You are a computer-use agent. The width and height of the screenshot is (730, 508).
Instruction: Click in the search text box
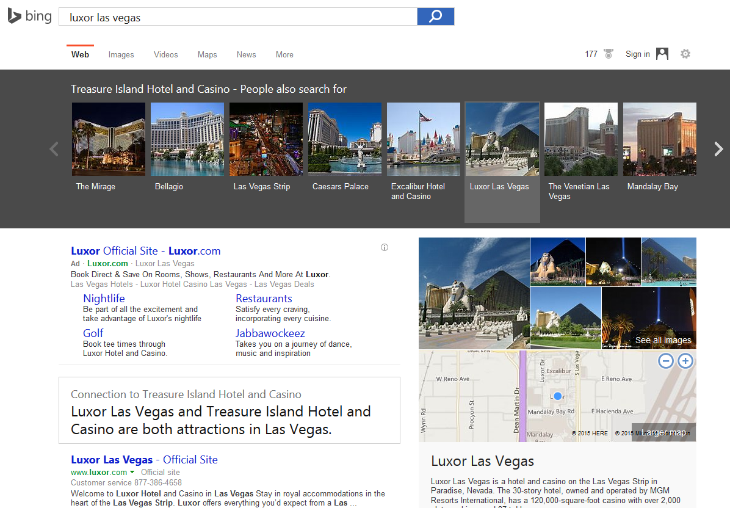pyautogui.click(x=238, y=17)
